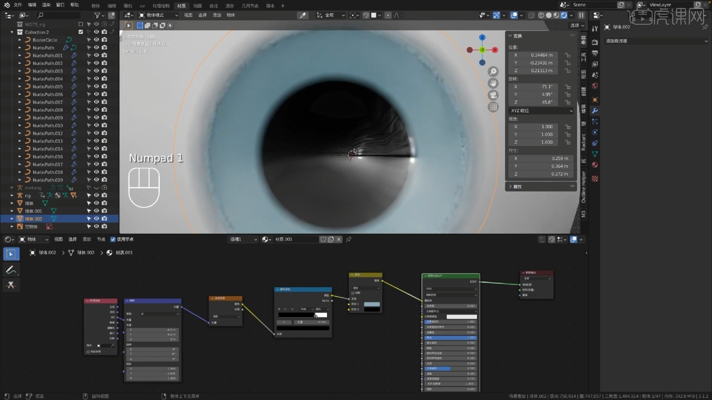712x400 pixels.
Task: Switch to orthographic grid view icon
Action: (493, 107)
